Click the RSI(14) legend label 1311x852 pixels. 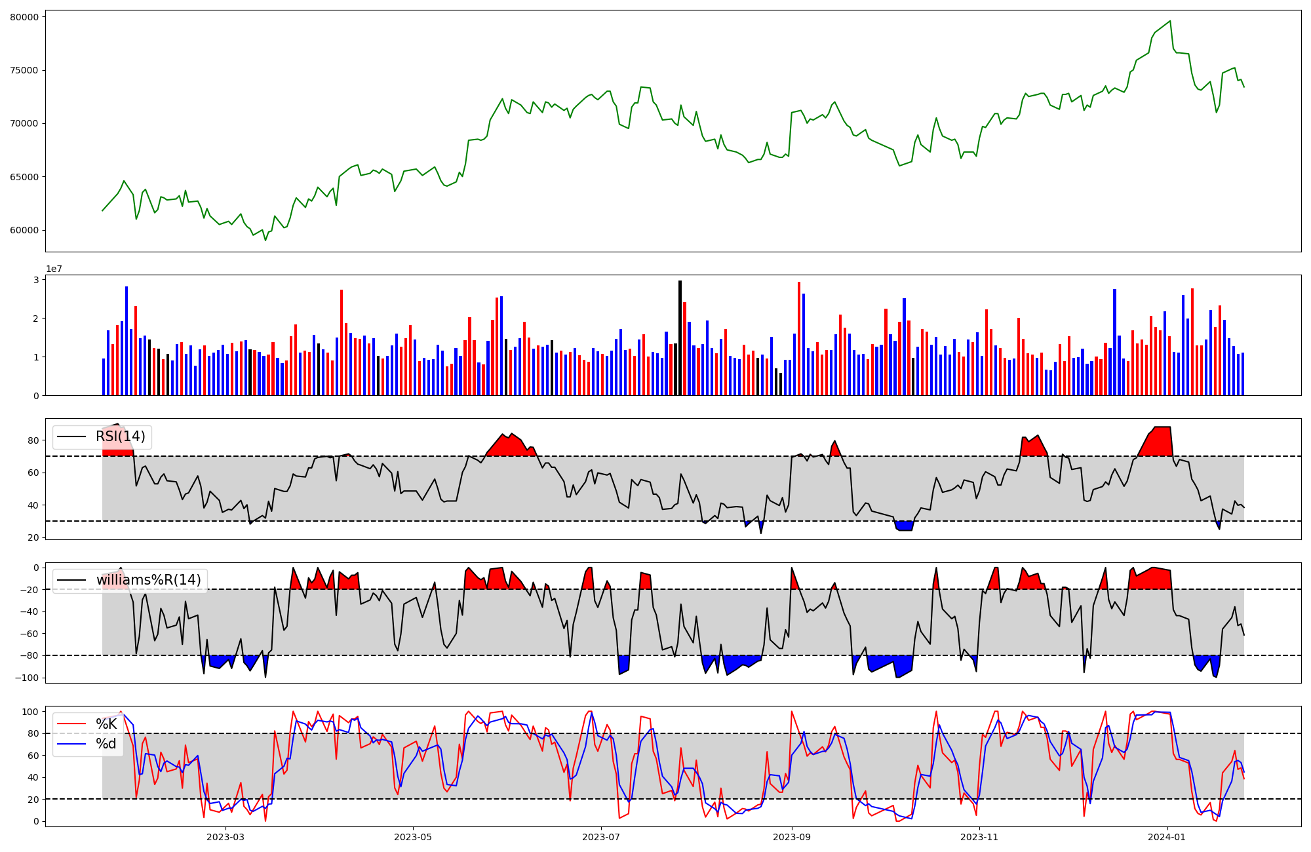pos(121,436)
